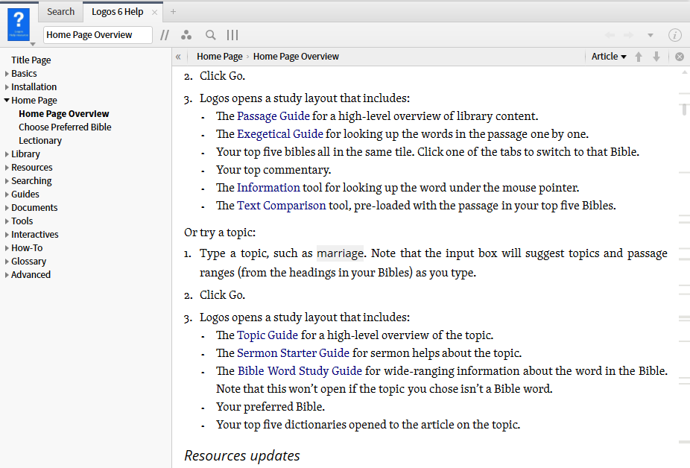Select Home Page Overview in contents
Viewport: 690px width, 468px height.
pos(64,113)
